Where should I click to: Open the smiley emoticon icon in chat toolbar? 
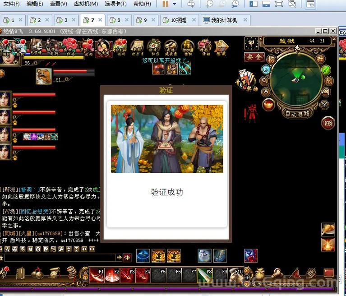(x=15, y=249)
